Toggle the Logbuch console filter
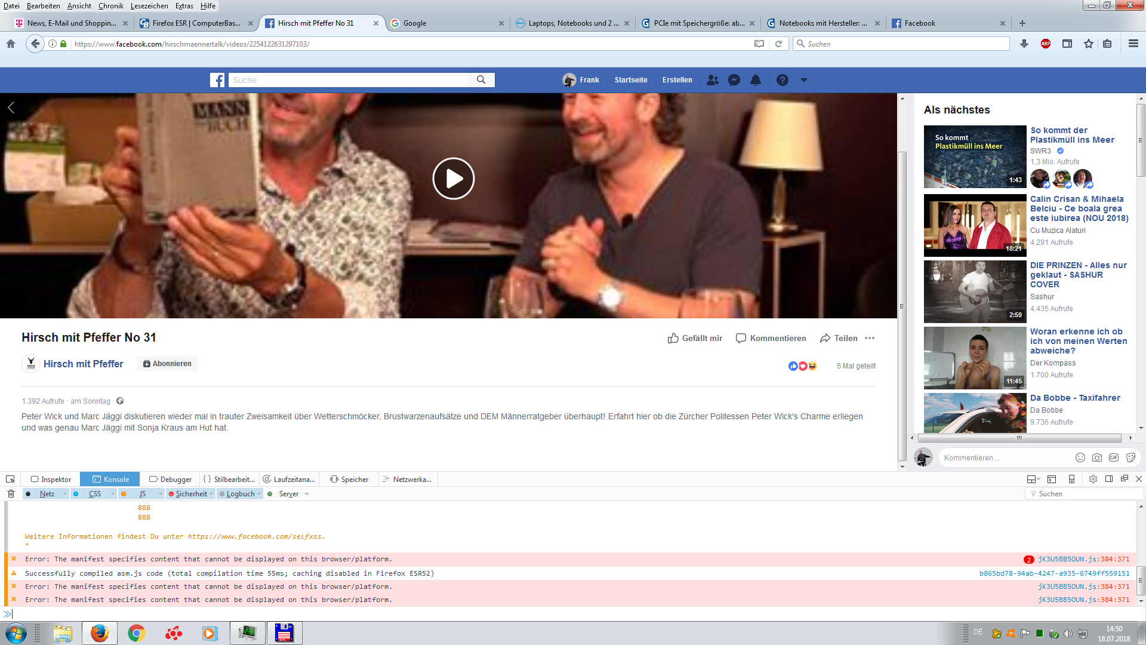 tap(240, 494)
